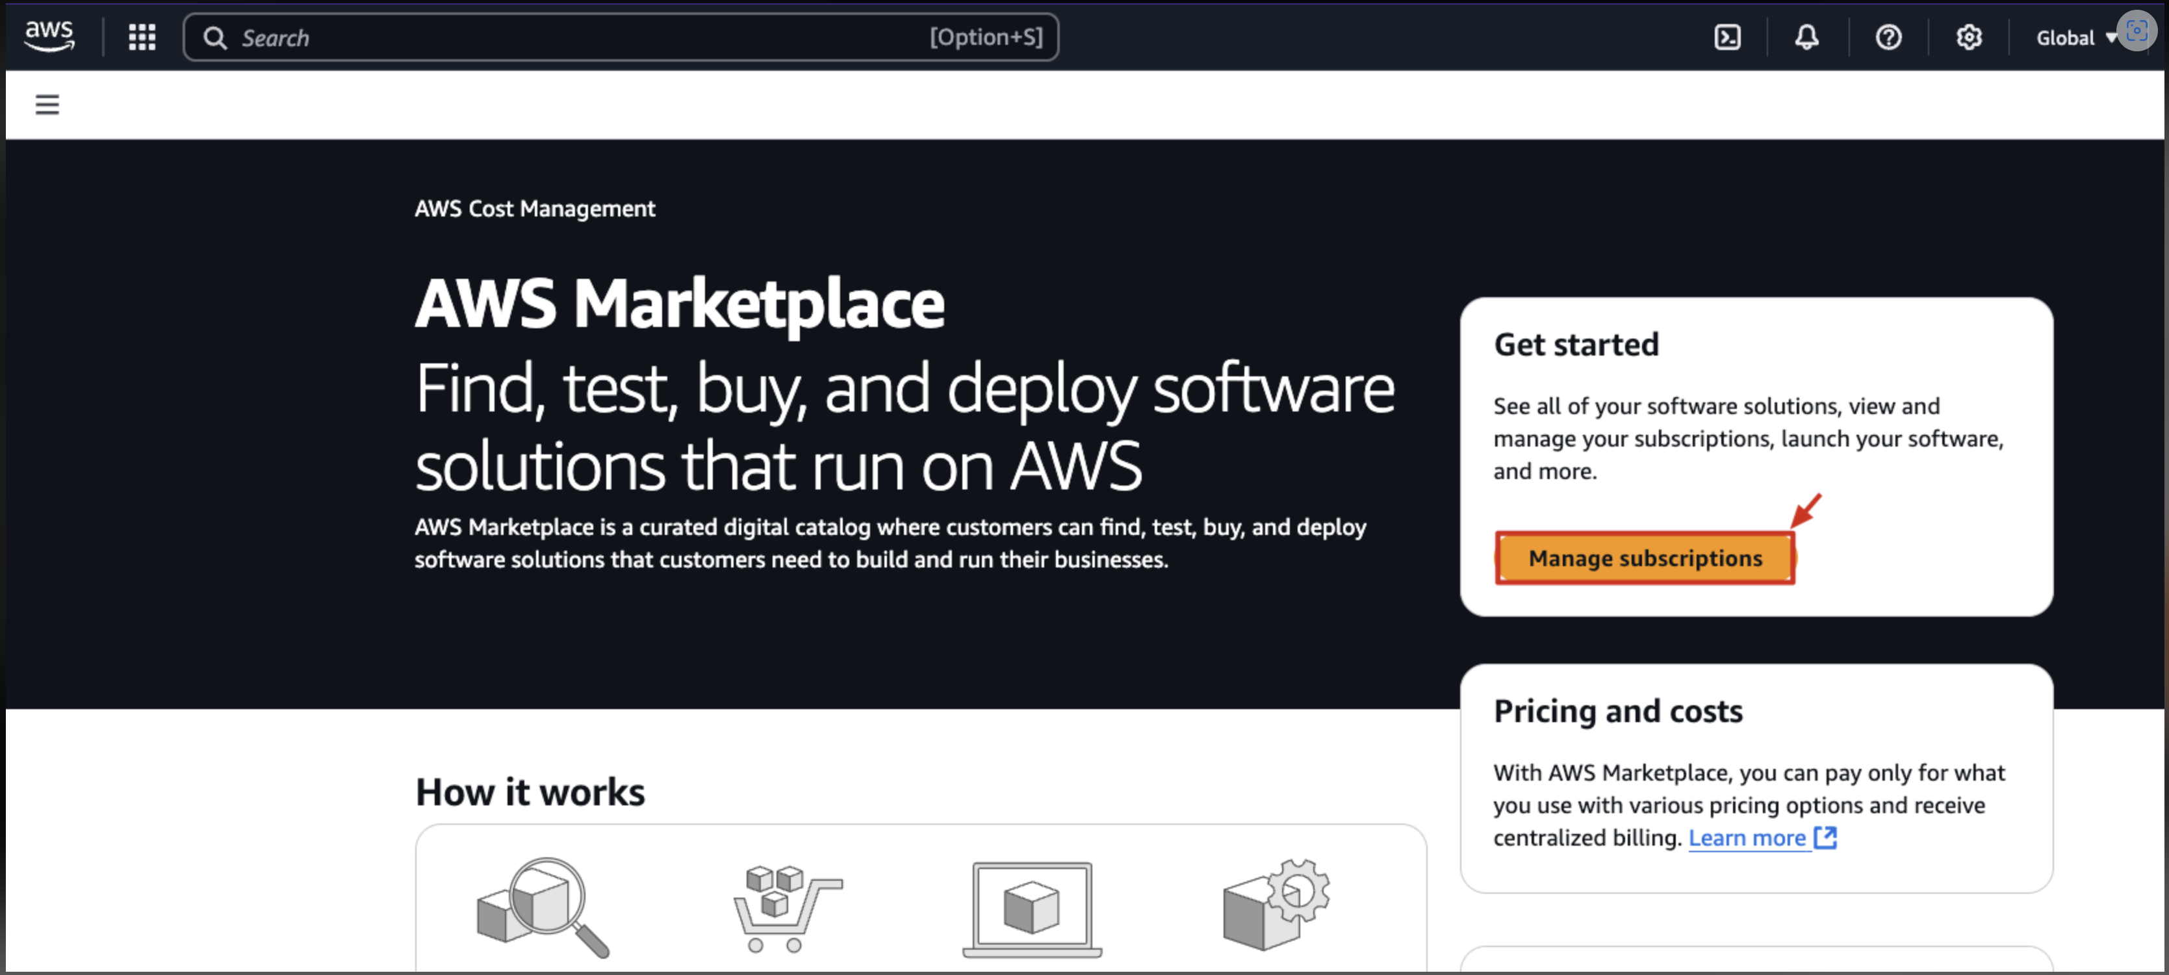Screen dimensions: 2169x975
Task: Click the Manage subscriptions button
Action: tap(1645, 558)
